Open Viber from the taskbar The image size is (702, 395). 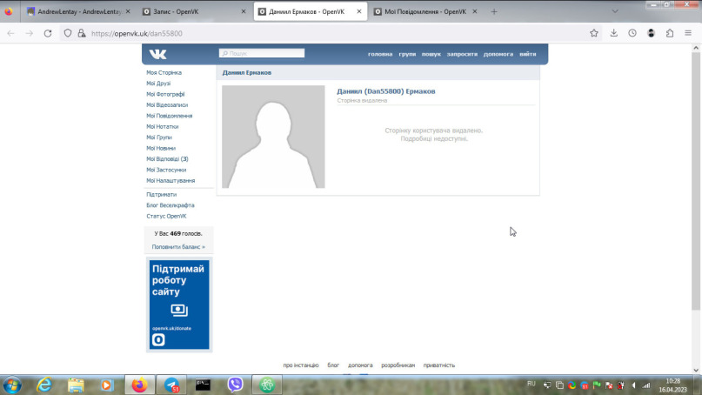pos(235,385)
